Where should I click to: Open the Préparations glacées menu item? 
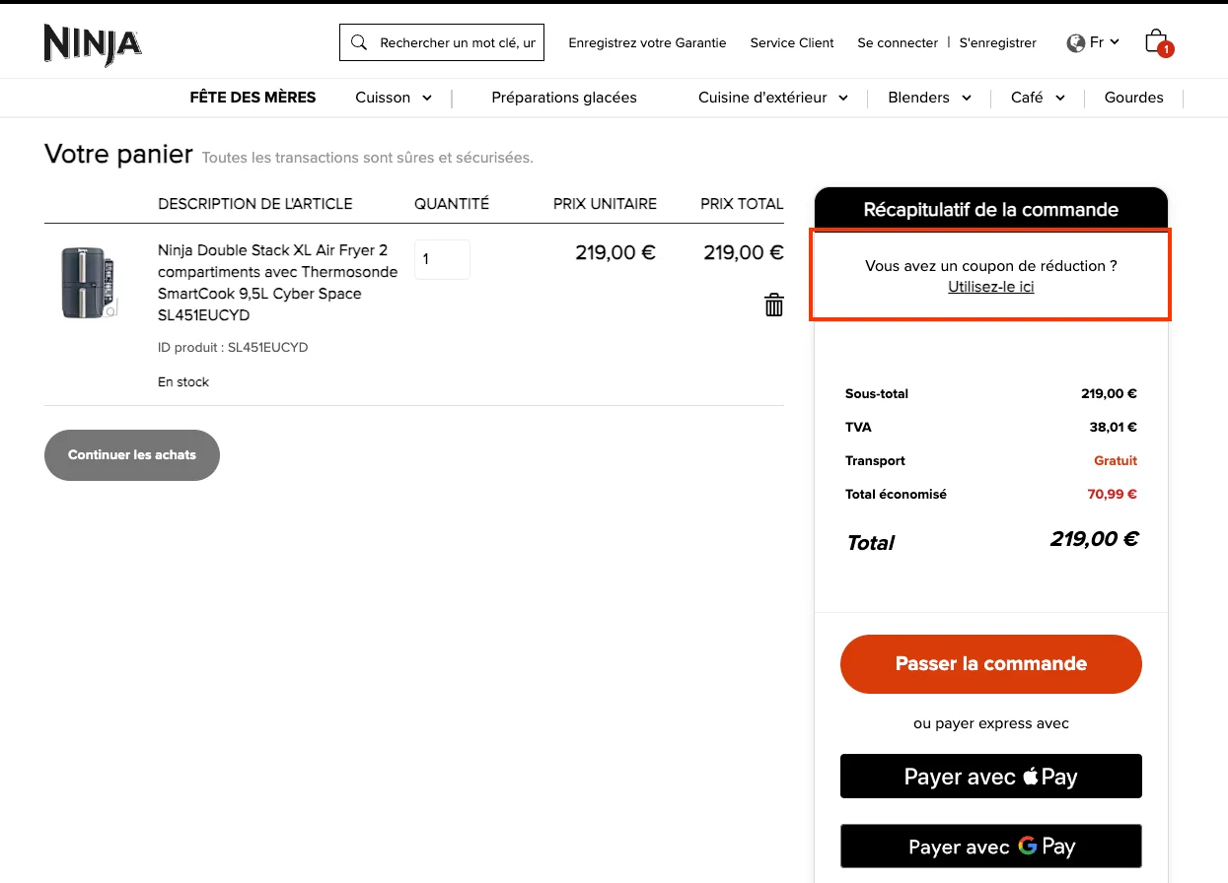(x=564, y=98)
